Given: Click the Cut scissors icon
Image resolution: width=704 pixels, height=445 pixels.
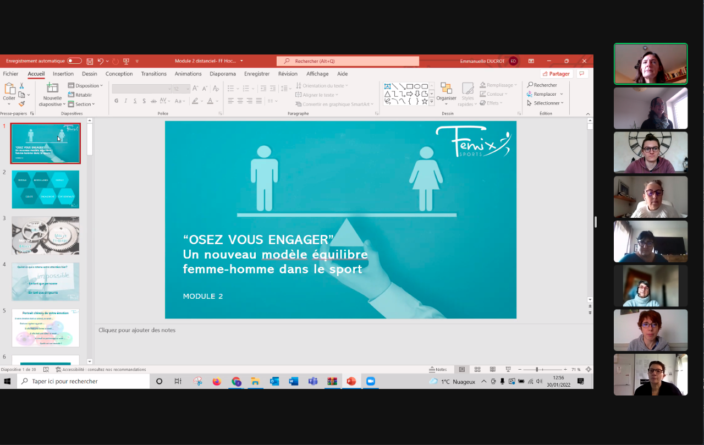Looking at the screenshot, I should click(22, 86).
